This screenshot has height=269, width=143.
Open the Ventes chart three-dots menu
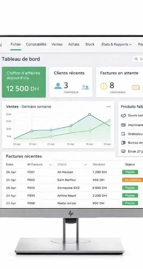pyautogui.click(x=108, y=107)
